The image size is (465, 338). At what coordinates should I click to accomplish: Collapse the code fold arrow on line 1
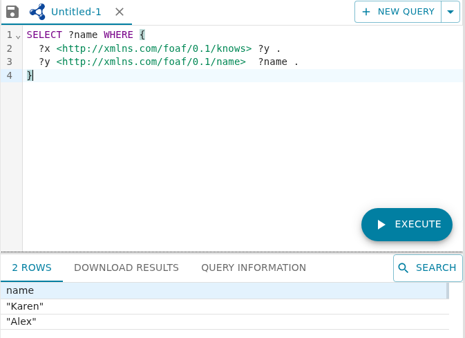pos(18,37)
